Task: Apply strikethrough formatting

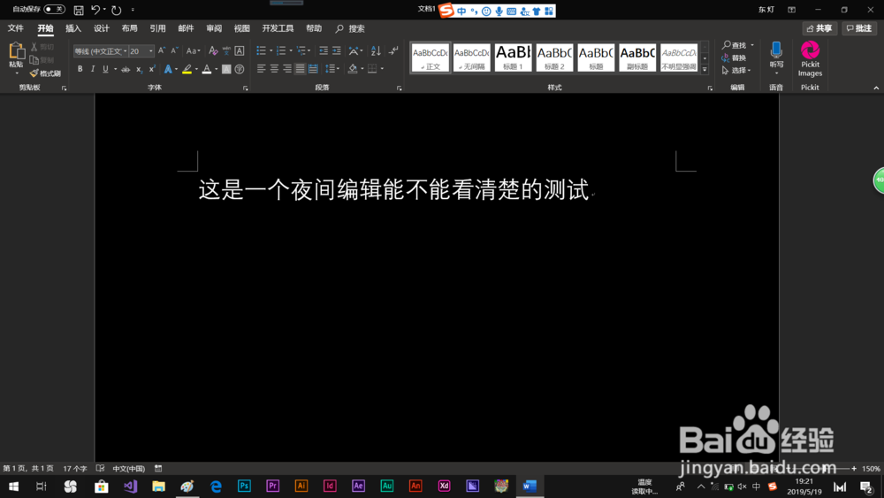Action: point(126,69)
